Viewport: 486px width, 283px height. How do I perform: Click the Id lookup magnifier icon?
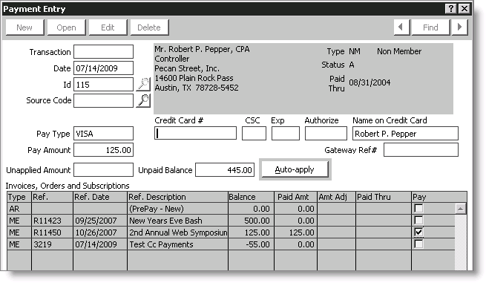(143, 84)
